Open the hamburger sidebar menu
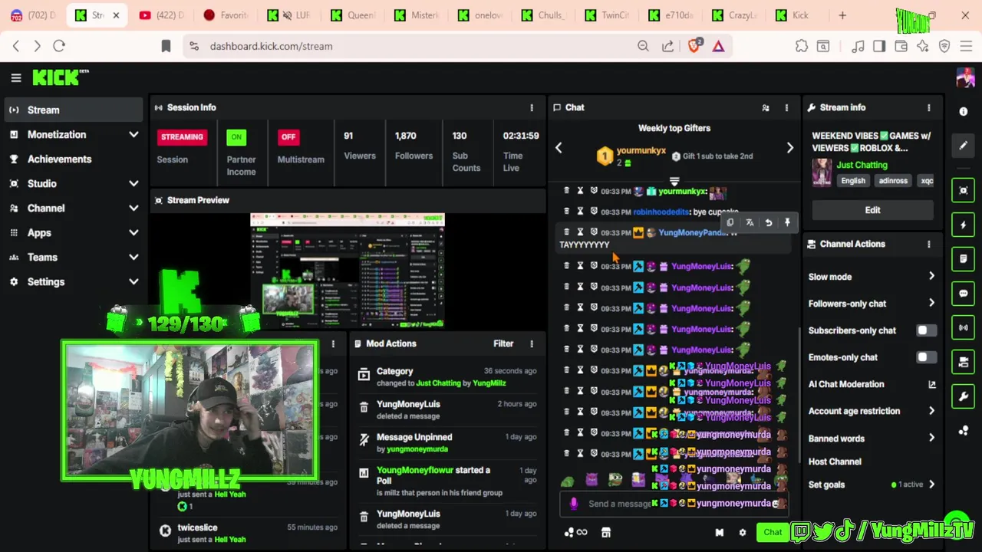982x552 pixels. click(x=15, y=77)
